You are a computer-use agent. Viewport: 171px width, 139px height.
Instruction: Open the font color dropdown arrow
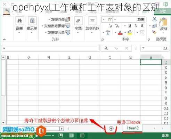click(115, 32)
